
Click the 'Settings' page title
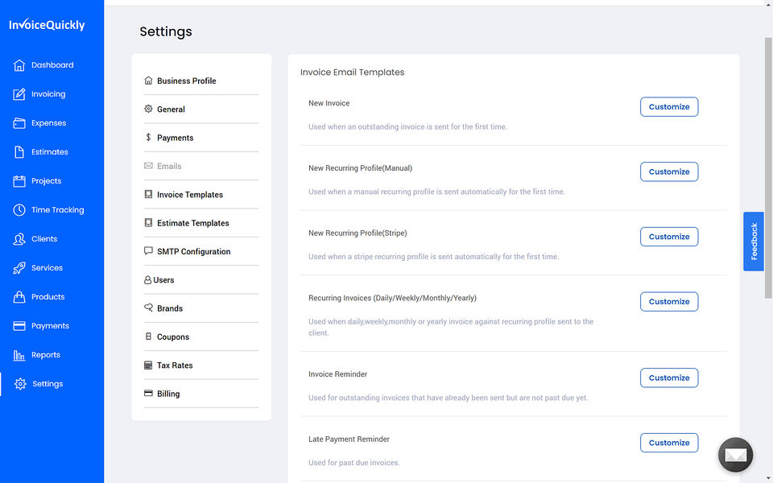click(166, 31)
